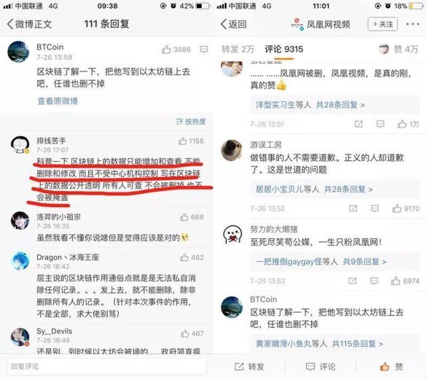This screenshot has width=427, height=379.
Task: Tap the comment icon under 努力的大懒猪's post
Action: point(374,280)
